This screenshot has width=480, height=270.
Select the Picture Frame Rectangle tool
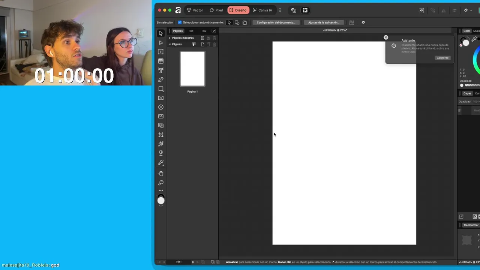tap(161, 98)
